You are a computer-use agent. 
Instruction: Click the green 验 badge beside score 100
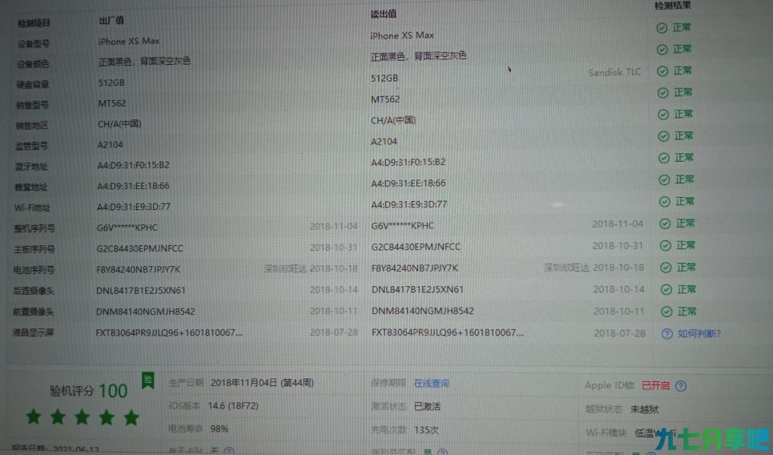tap(148, 381)
